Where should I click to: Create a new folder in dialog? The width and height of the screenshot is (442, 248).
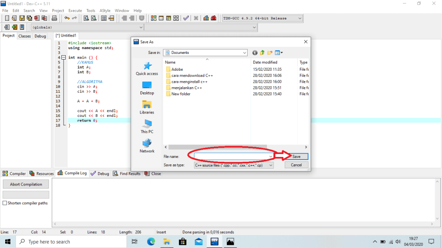point(270,53)
